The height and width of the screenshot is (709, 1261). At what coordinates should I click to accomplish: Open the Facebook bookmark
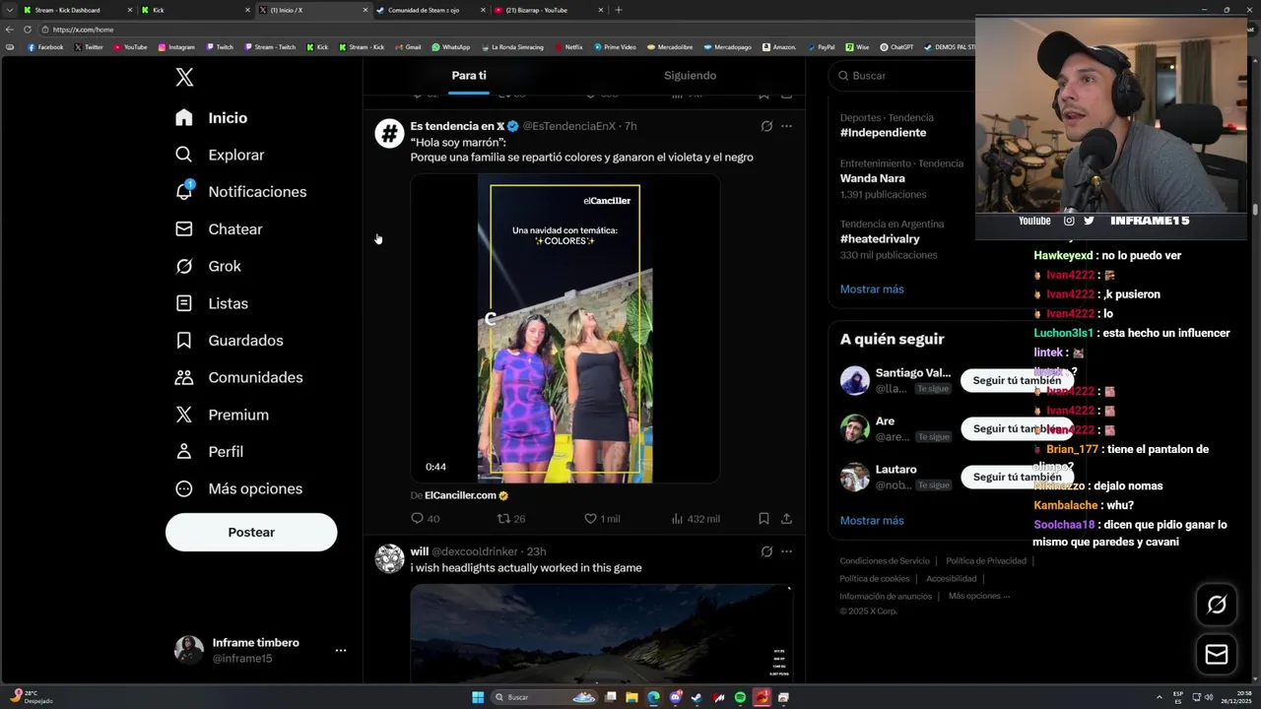45,47
